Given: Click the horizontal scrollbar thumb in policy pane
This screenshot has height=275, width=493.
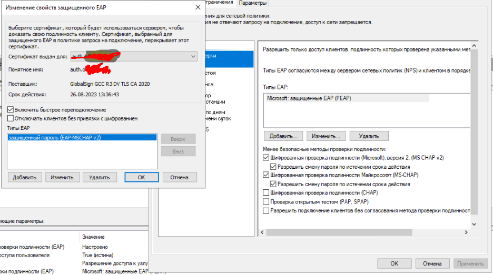Looking at the screenshot, I should click(x=339, y=232).
